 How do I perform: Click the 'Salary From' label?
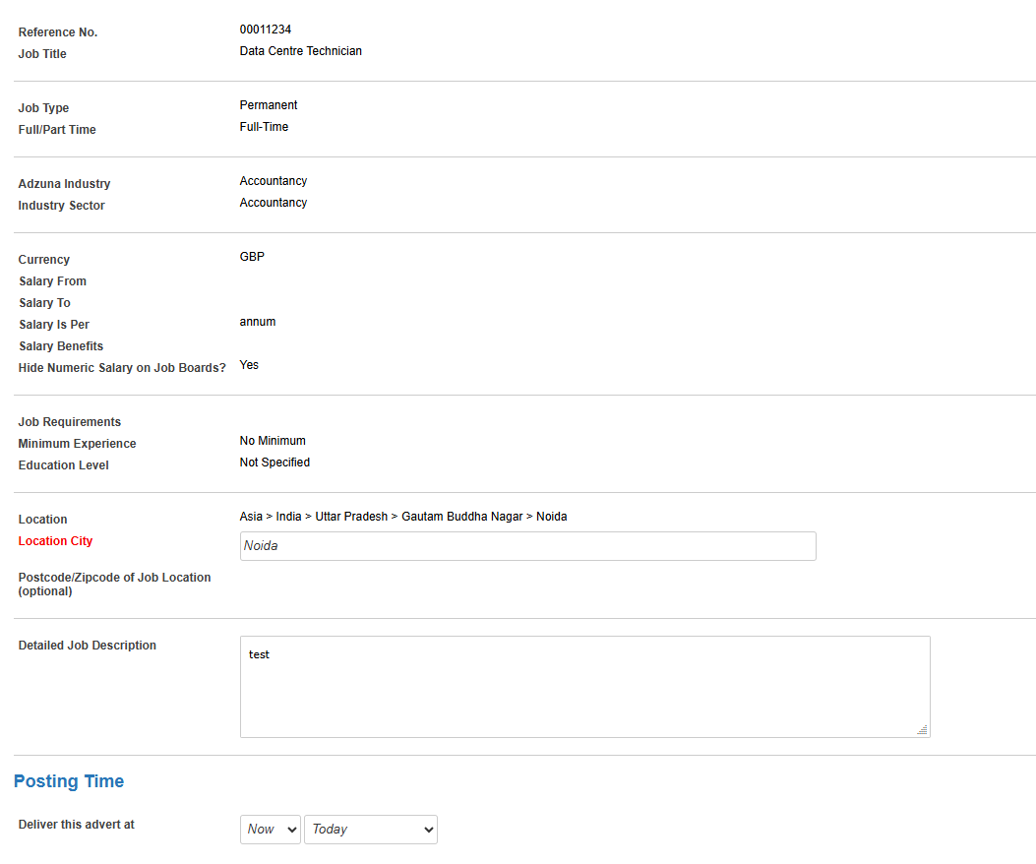52,281
